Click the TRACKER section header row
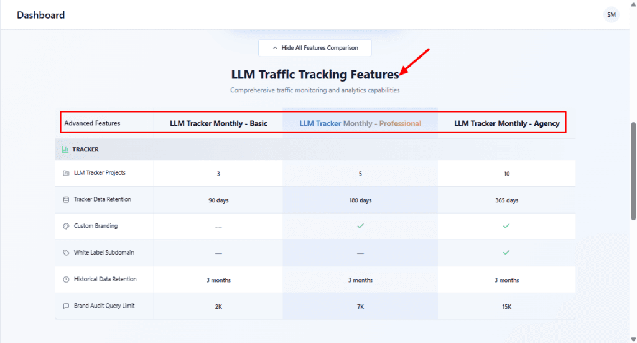The height and width of the screenshot is (343, 637). [315, 149]
